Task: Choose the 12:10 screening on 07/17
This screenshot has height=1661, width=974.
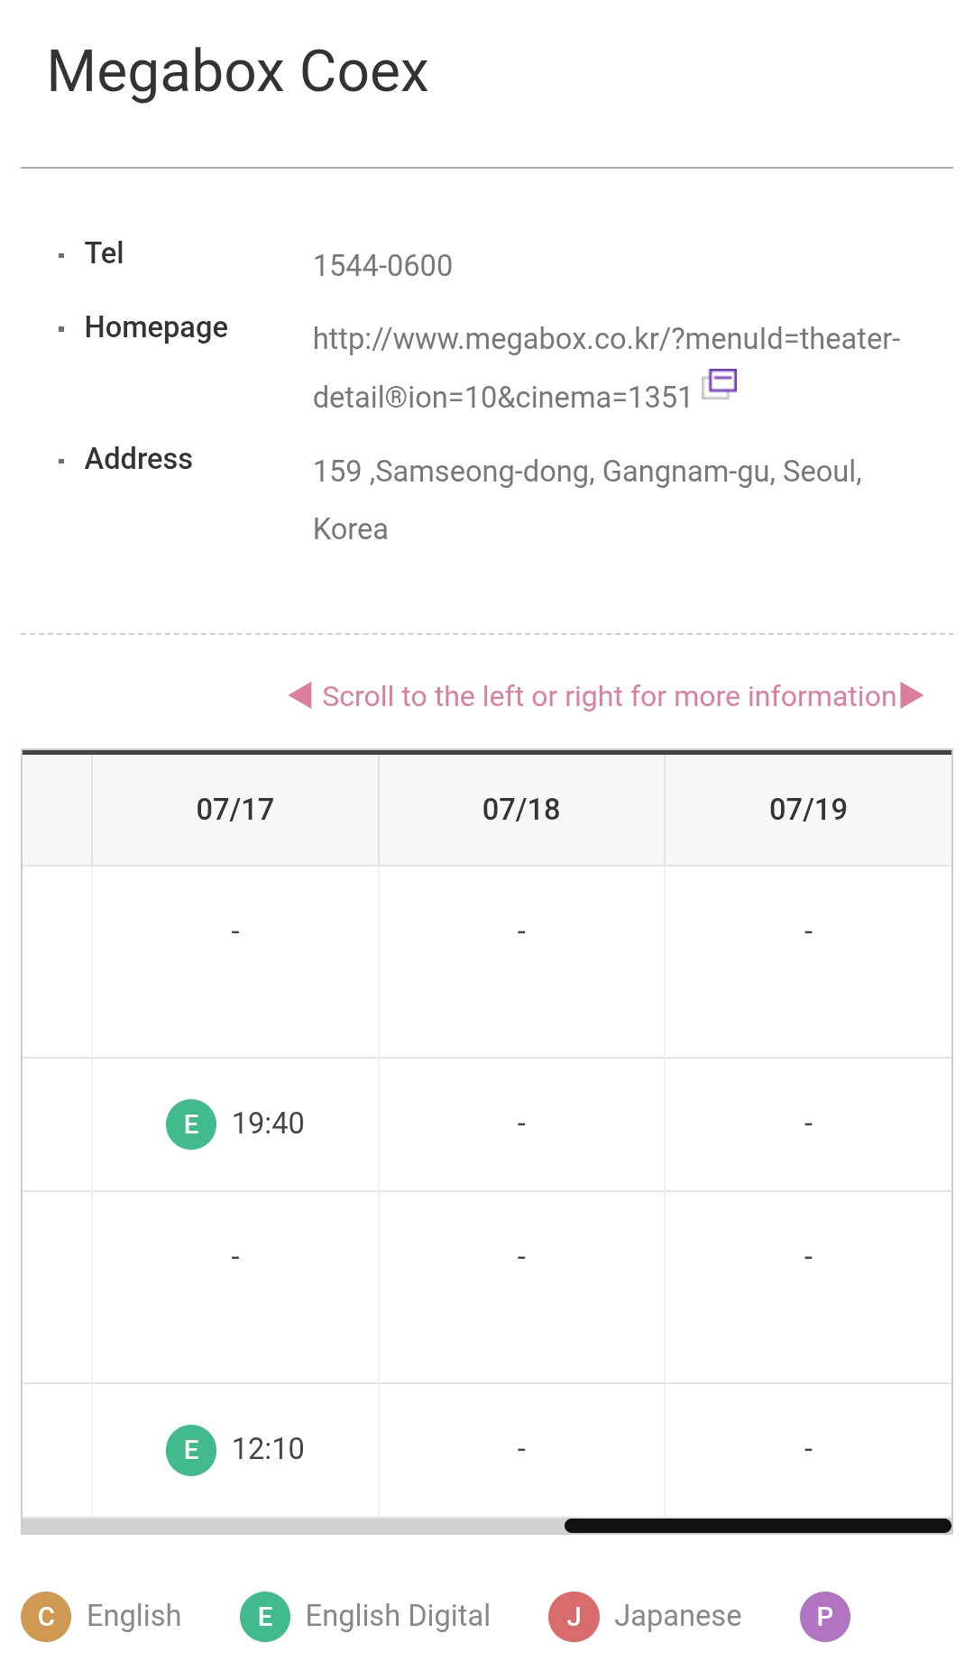Action: [x=268, y=1449]
